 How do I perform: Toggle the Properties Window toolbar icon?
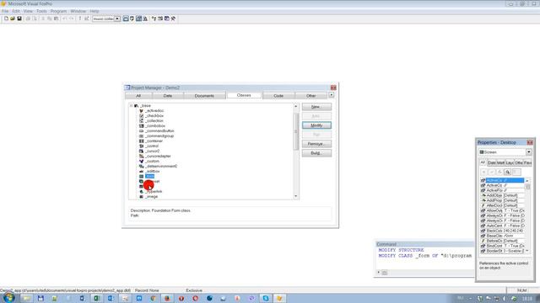138,19
